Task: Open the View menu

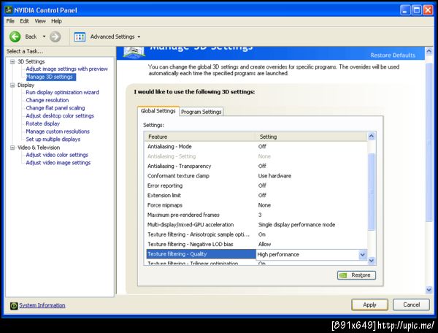Action: (40, 21)
